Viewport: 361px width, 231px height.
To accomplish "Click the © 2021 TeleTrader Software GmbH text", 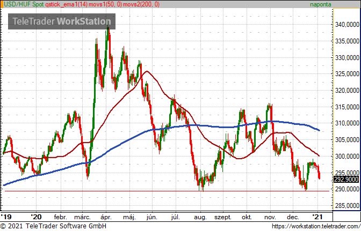I will pyautogui.click(x=54, y=226).
